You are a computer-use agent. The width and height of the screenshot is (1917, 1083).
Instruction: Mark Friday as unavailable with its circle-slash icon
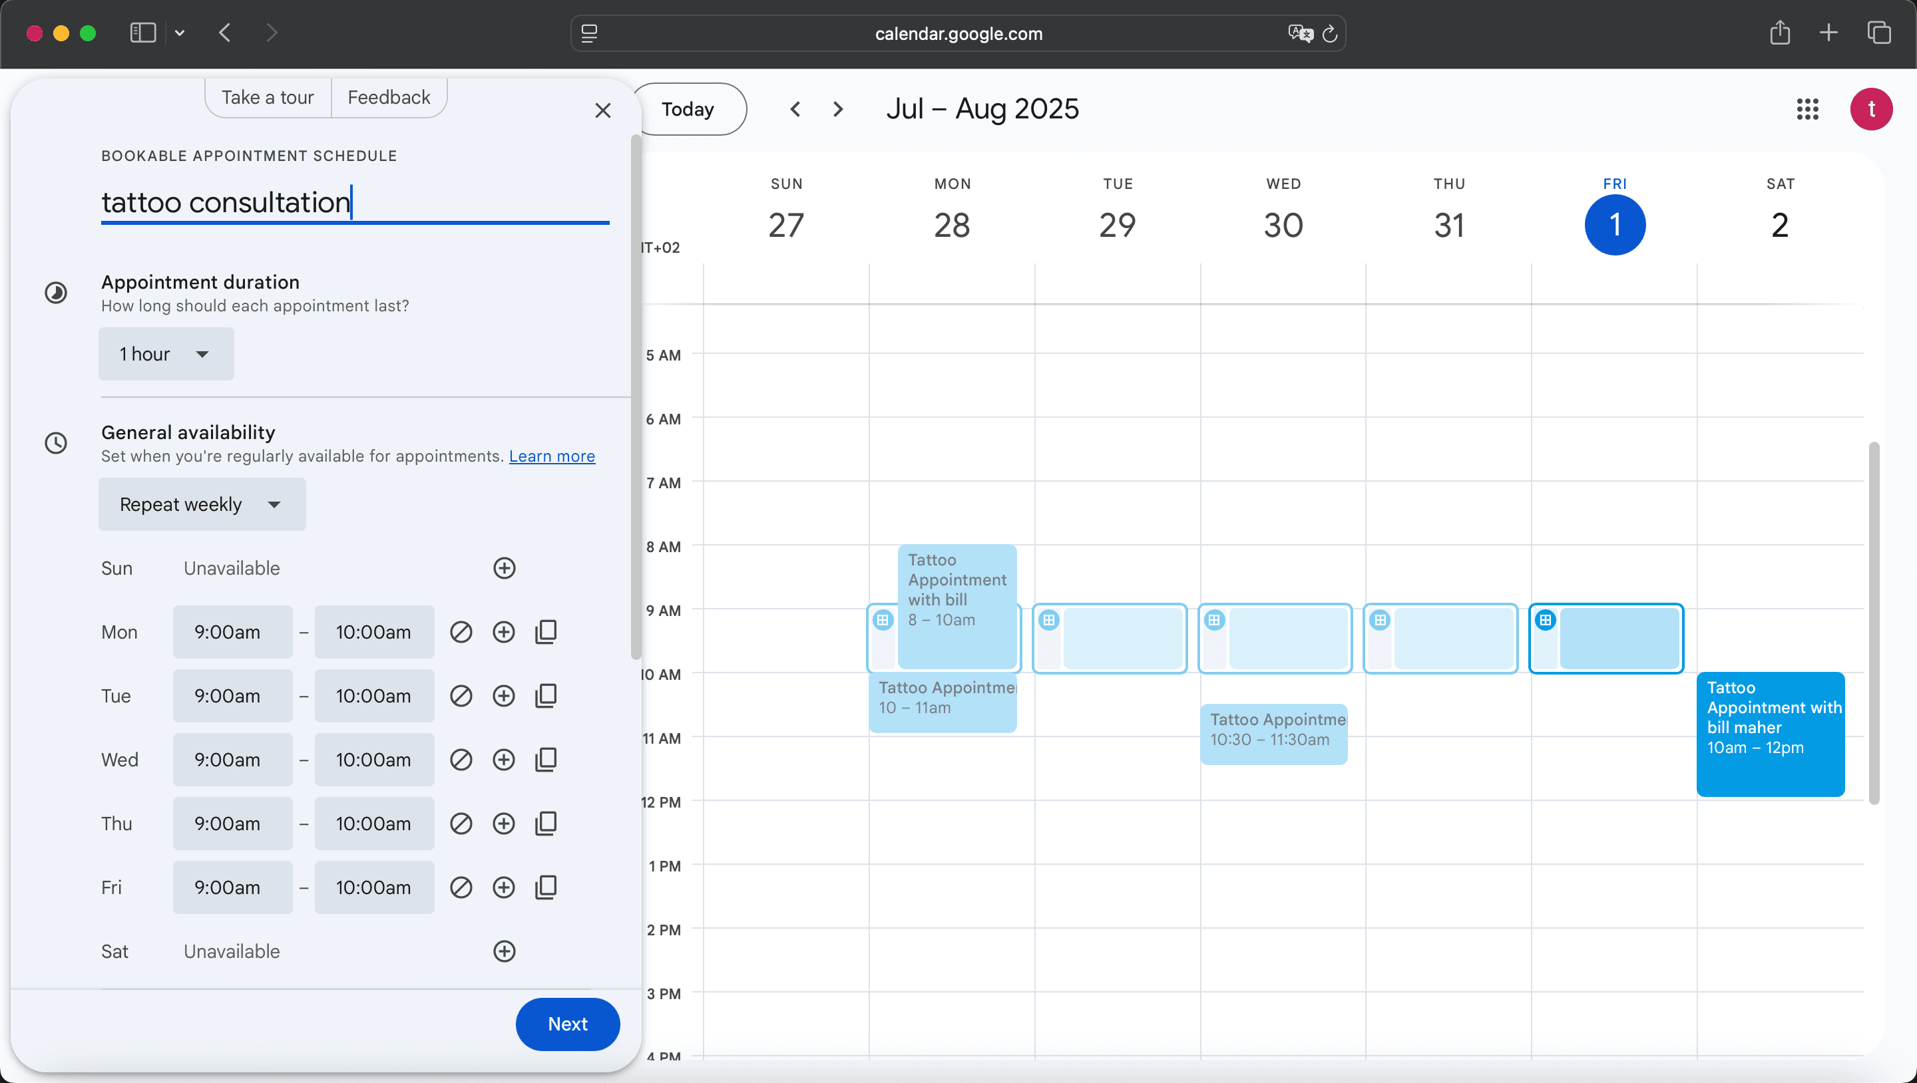coord(461,887)
